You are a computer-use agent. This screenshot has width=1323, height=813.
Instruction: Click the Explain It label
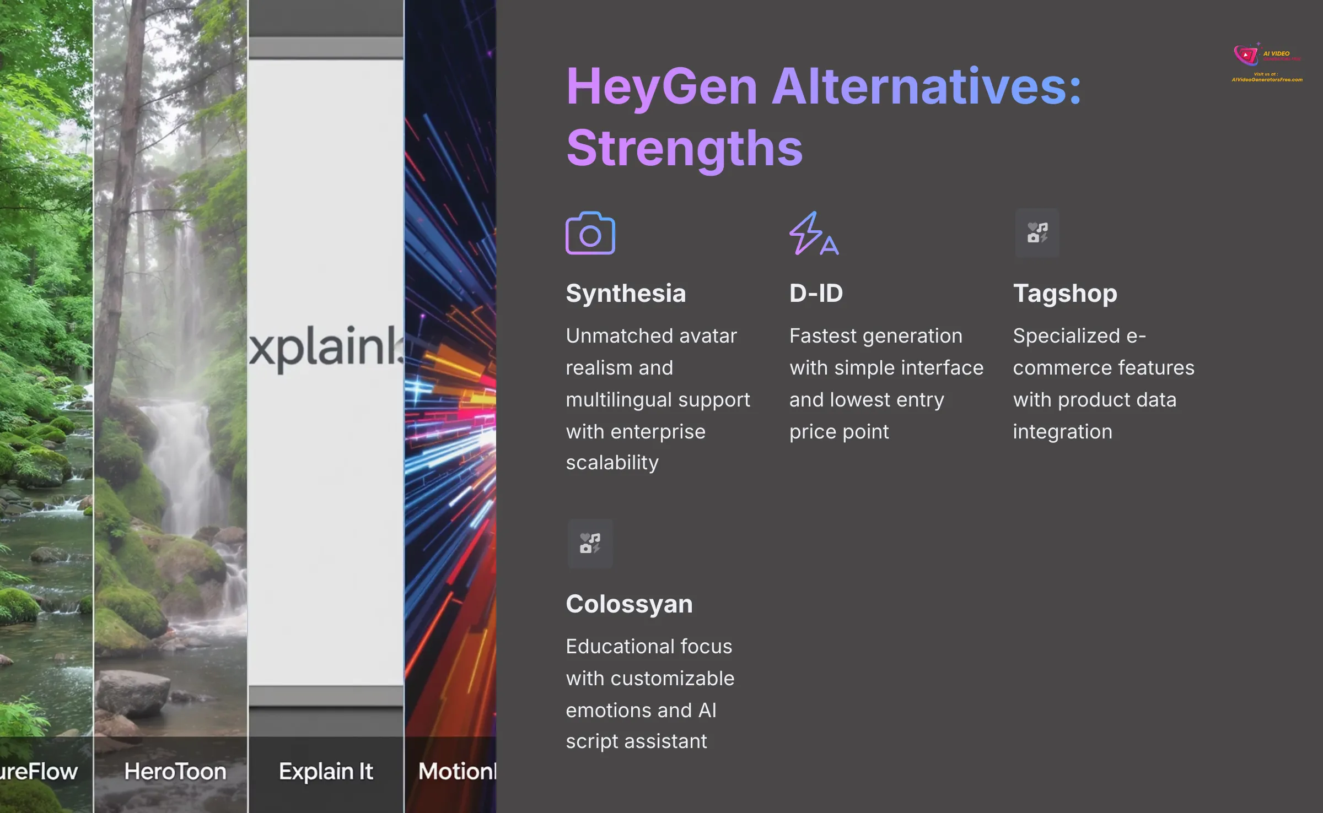tap(326, 771)
